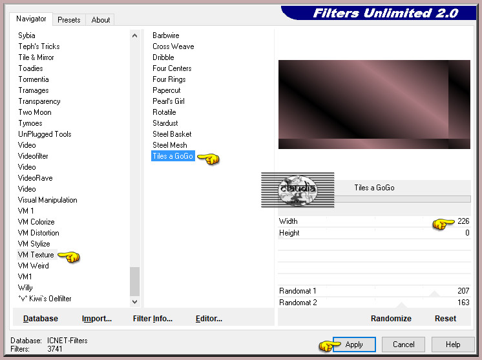
Task: Open Help for Filters Unlimited
Action: pyautogui.click(x=453, y=345)
